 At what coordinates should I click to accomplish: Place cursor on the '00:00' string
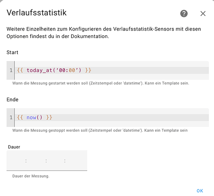coord(67,70)
